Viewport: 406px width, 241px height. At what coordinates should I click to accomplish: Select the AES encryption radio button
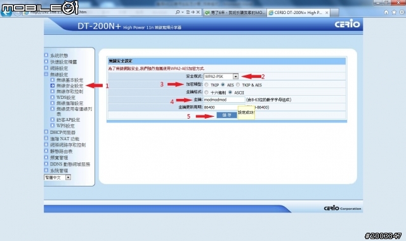(x=223, y=84)
